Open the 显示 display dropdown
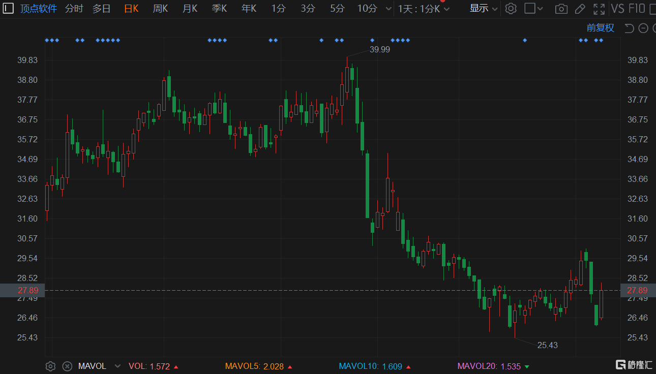Viewport: 656px width, 374px height. pos(483,9)
